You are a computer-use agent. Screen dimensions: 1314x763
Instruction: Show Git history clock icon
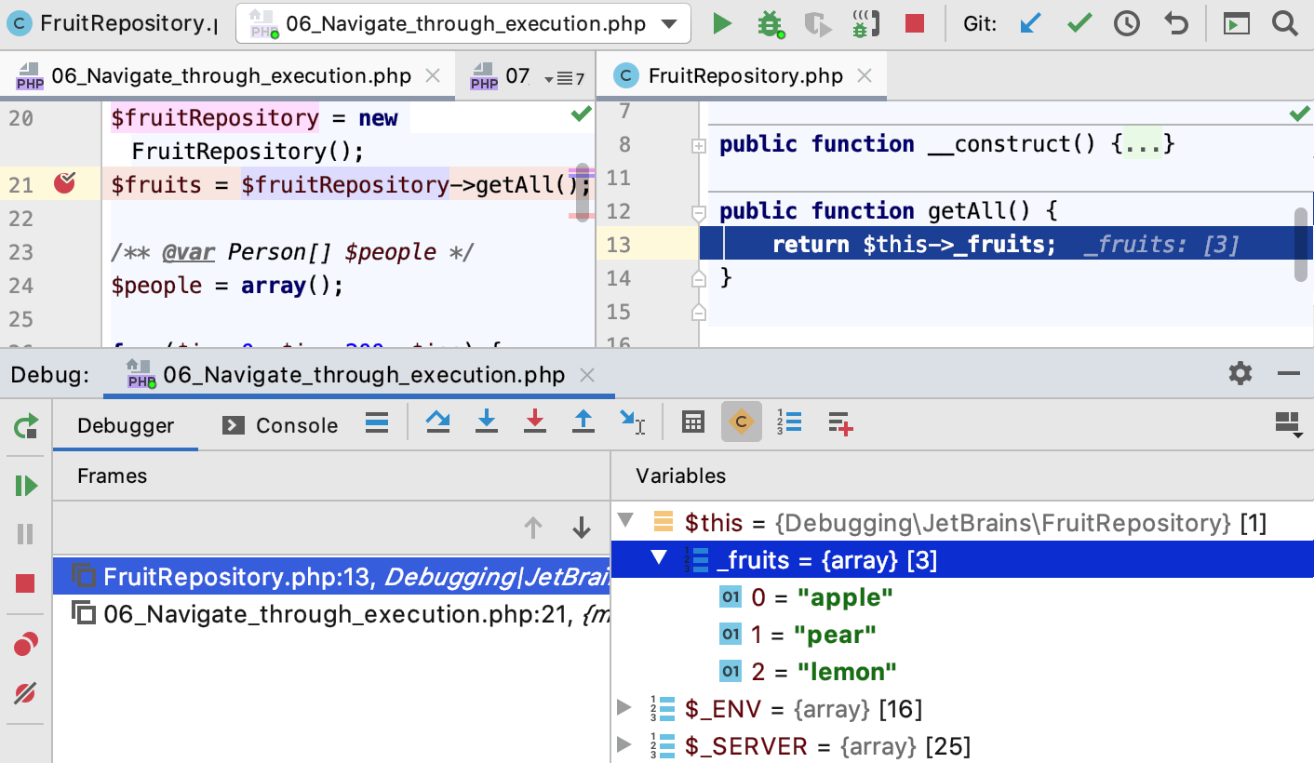pyautogui.click(x=1127, y=24)
